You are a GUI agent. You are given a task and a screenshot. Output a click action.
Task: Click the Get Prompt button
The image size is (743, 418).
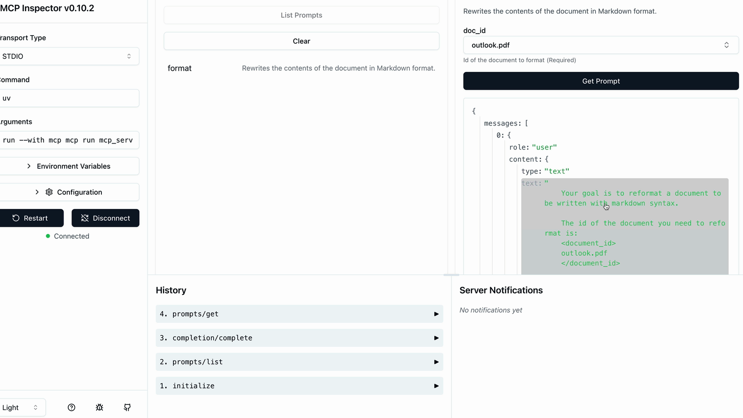pos(601,81)
